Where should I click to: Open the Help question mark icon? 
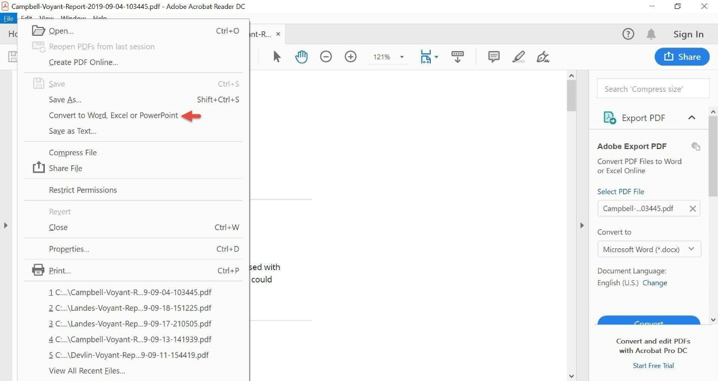pos(628,34)
